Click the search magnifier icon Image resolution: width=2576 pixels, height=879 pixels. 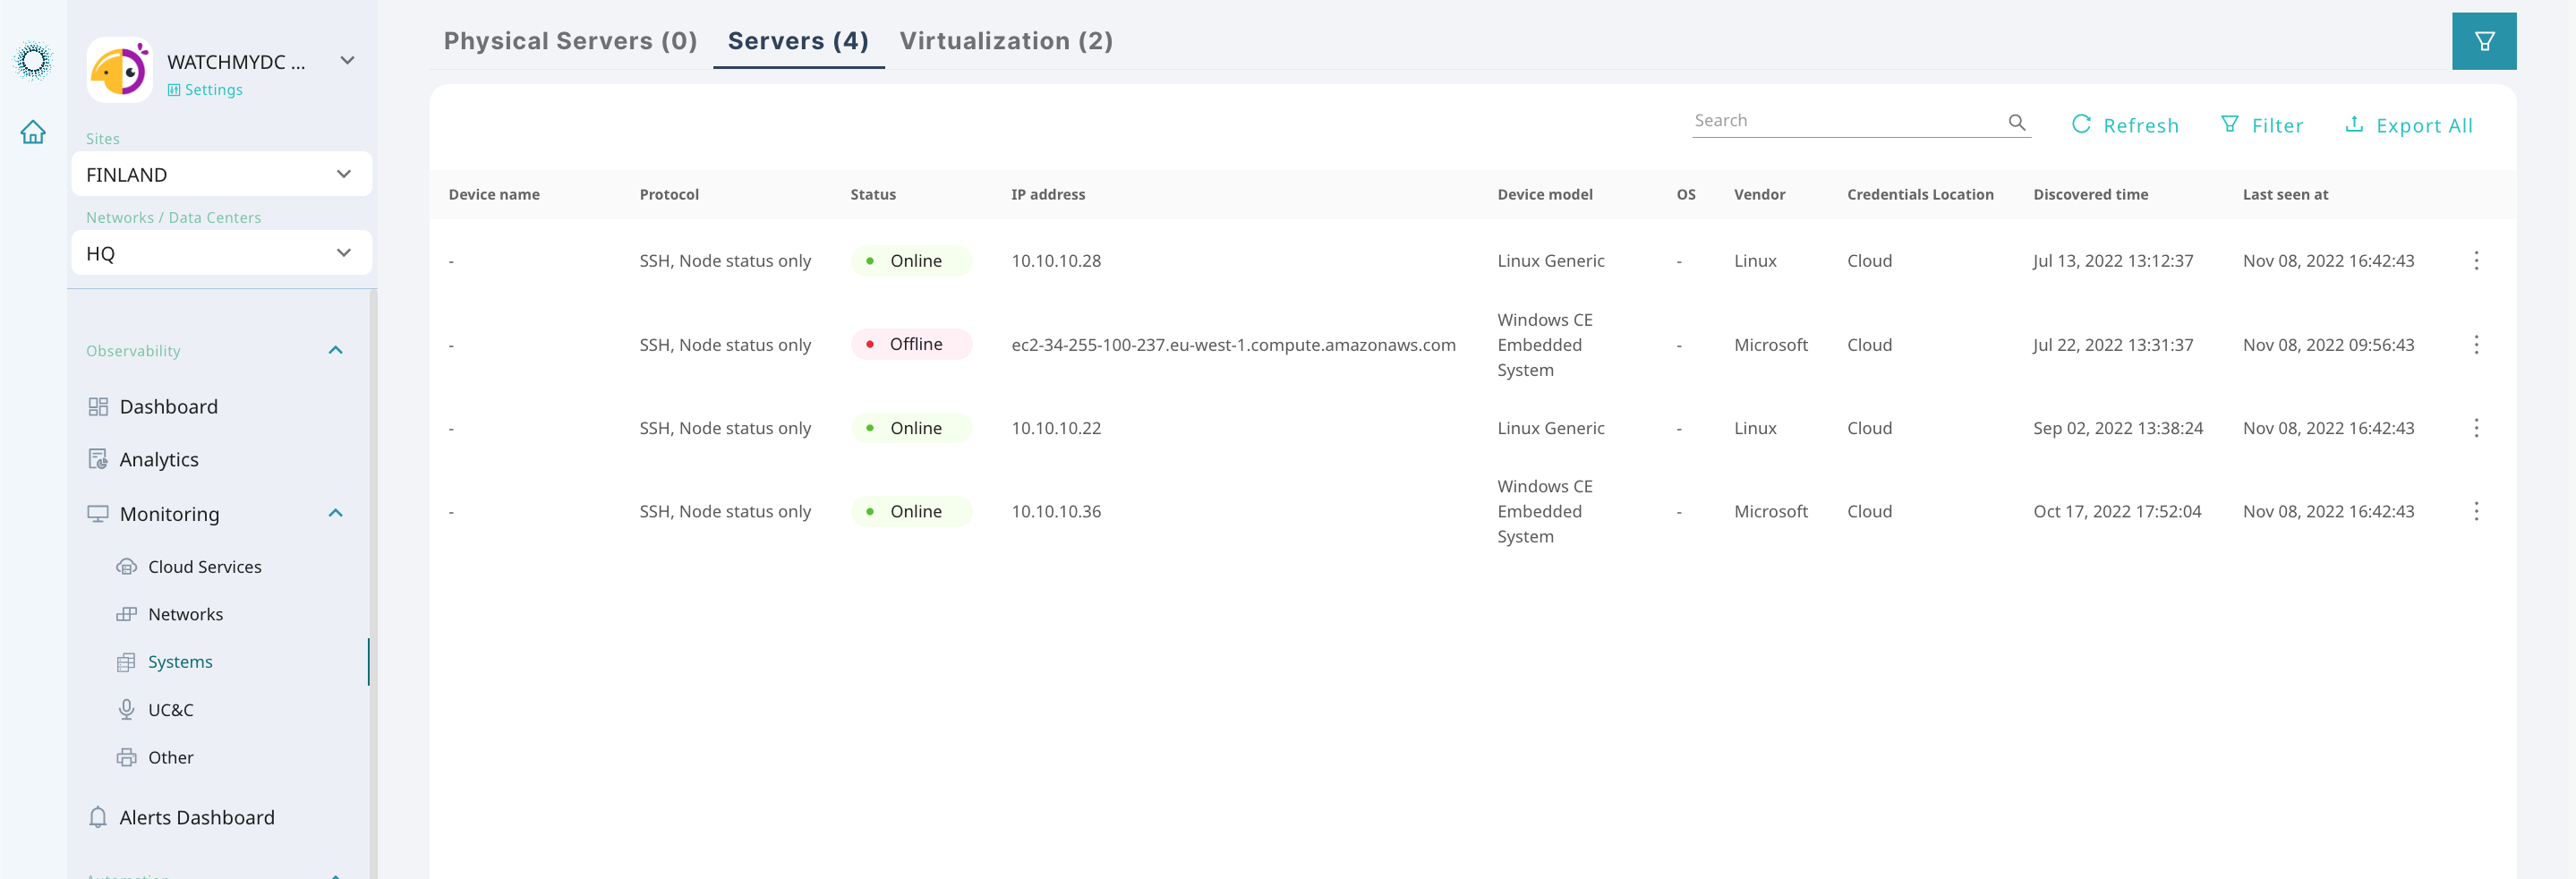(2017, 121)
